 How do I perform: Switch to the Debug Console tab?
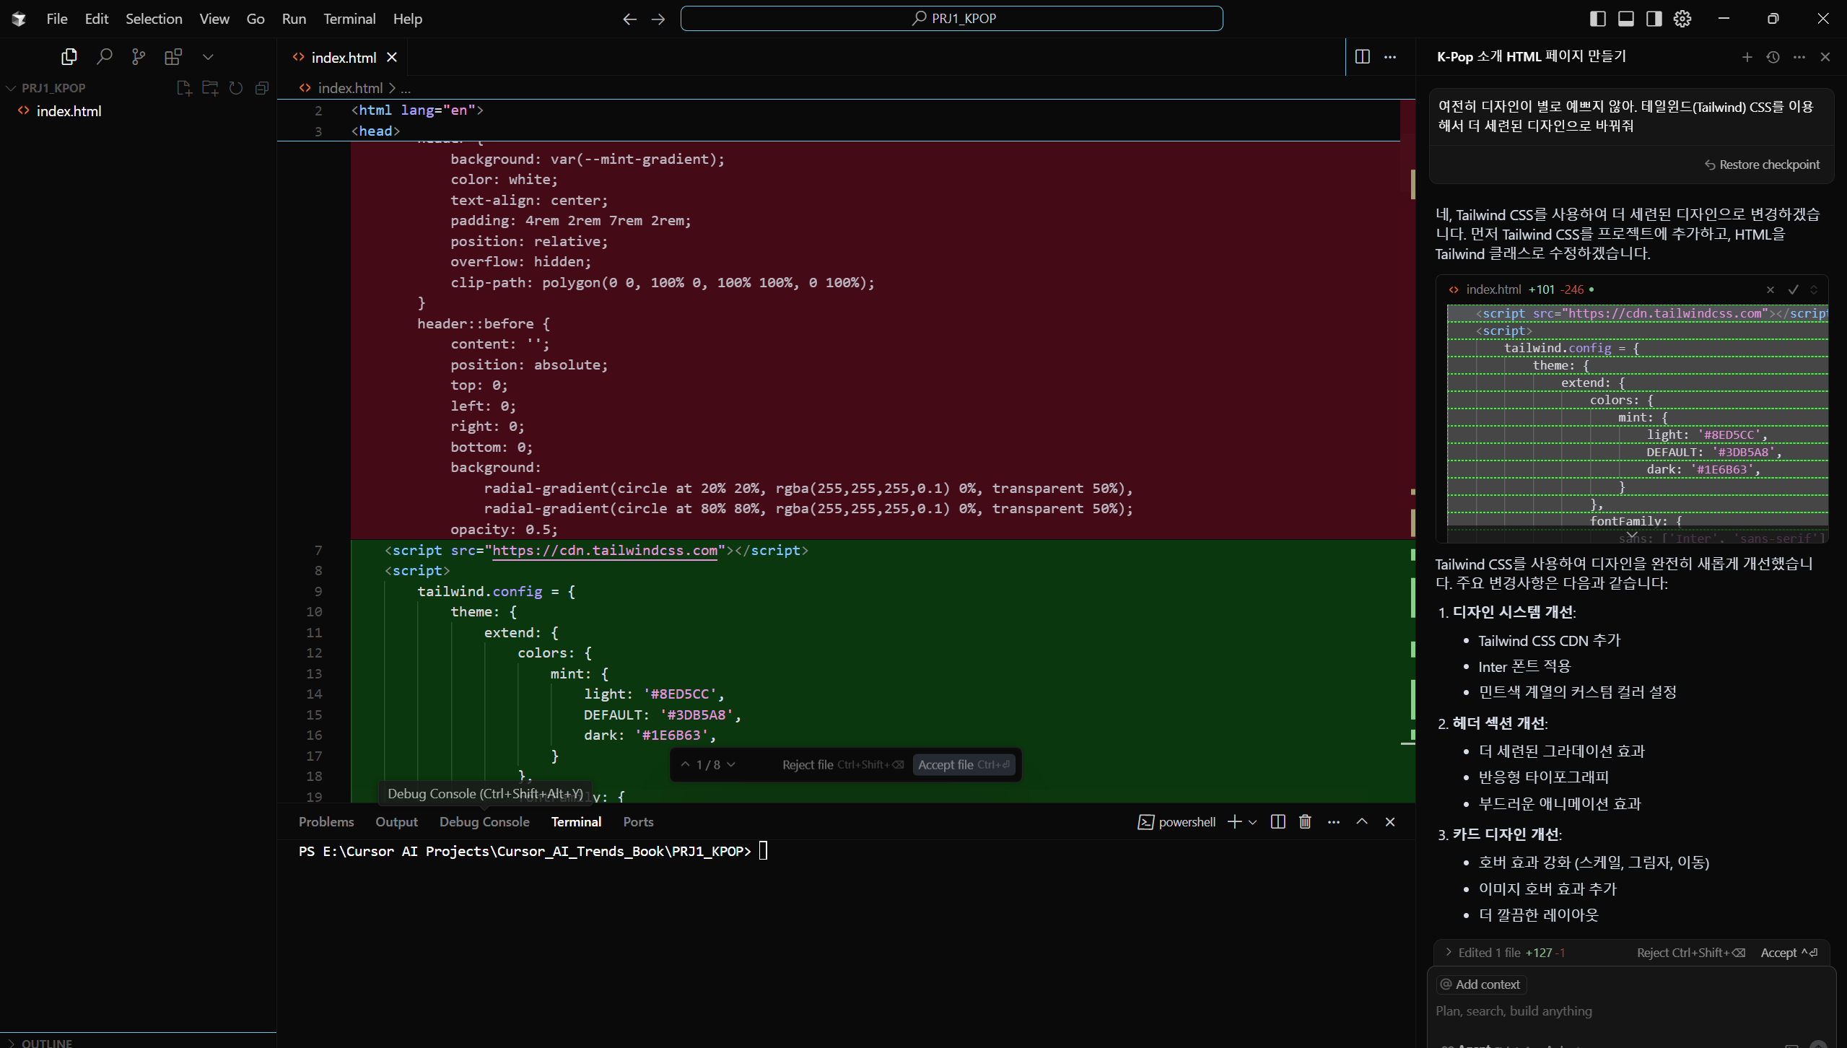tap(484, 821)
